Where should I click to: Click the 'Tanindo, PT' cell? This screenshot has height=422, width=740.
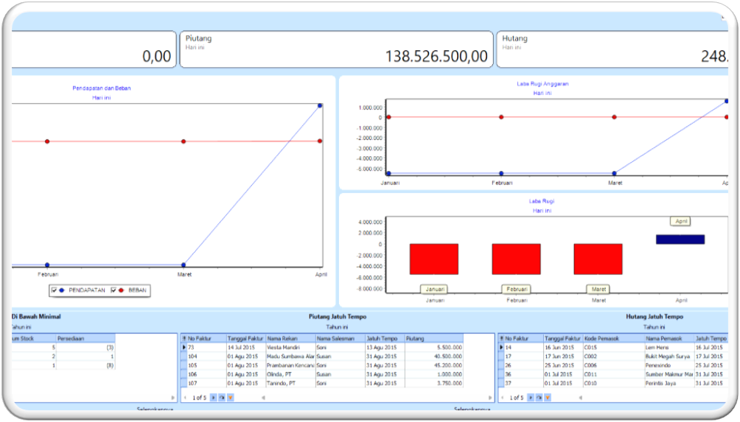[290, 384]
